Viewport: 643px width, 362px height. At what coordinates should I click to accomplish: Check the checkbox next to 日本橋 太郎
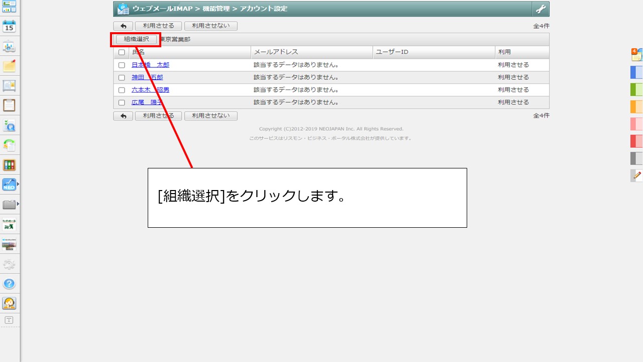(121, 65)
